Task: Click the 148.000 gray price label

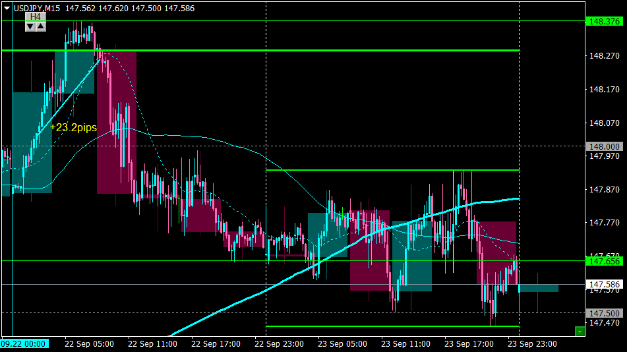Action: pyautogui.click(x=604, y=146)
